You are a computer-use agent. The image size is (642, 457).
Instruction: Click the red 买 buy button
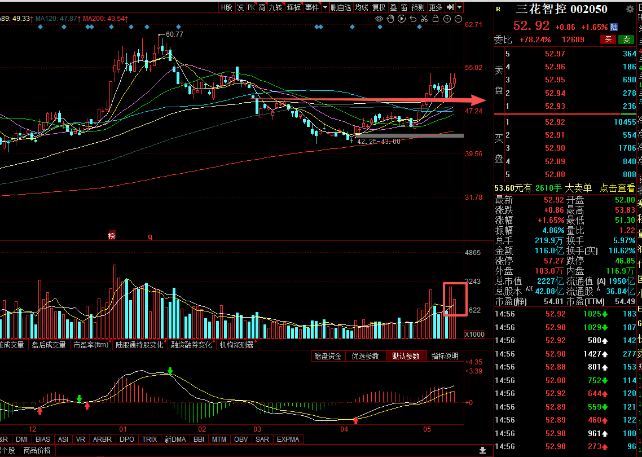[608, 39]
